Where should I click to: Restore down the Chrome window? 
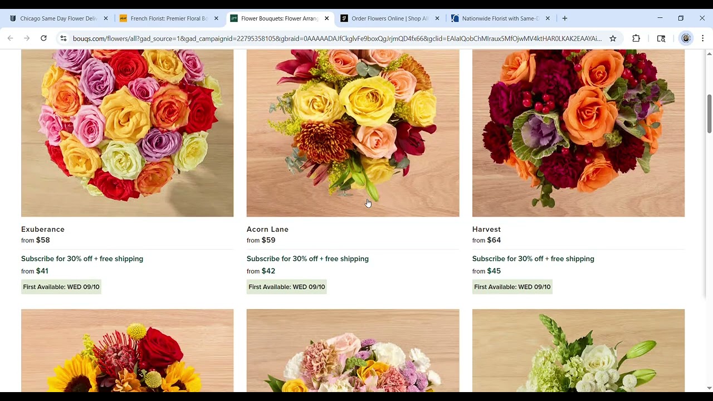click(681, 18)
